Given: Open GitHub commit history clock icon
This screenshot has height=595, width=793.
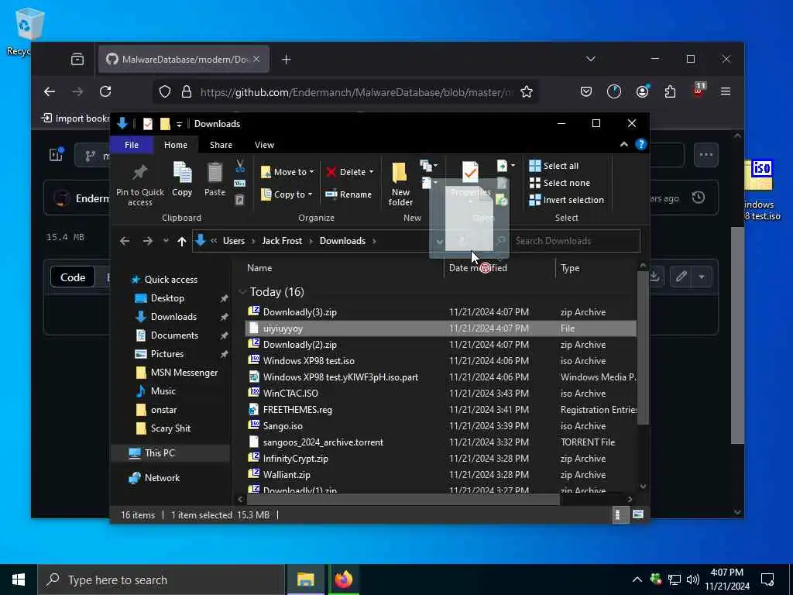Looking at the screenshot, I should click(x=698, y=198).
